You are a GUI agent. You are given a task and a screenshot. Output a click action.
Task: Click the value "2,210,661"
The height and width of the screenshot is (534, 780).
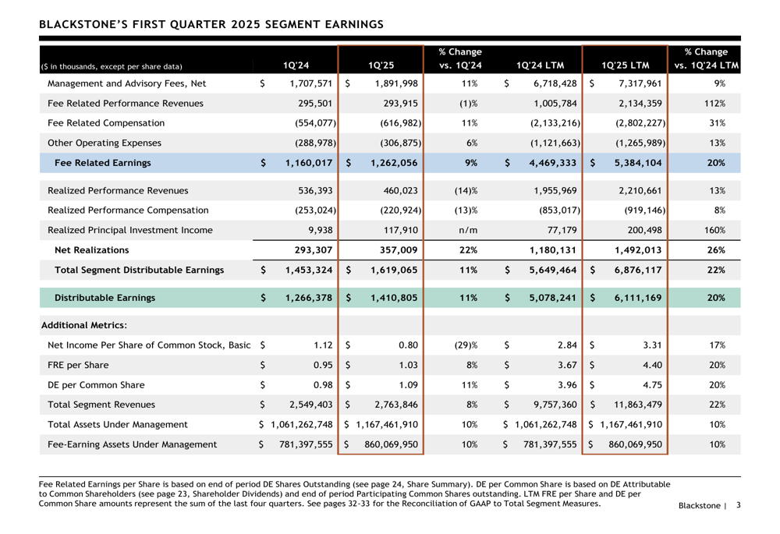(x=640, y=190)
